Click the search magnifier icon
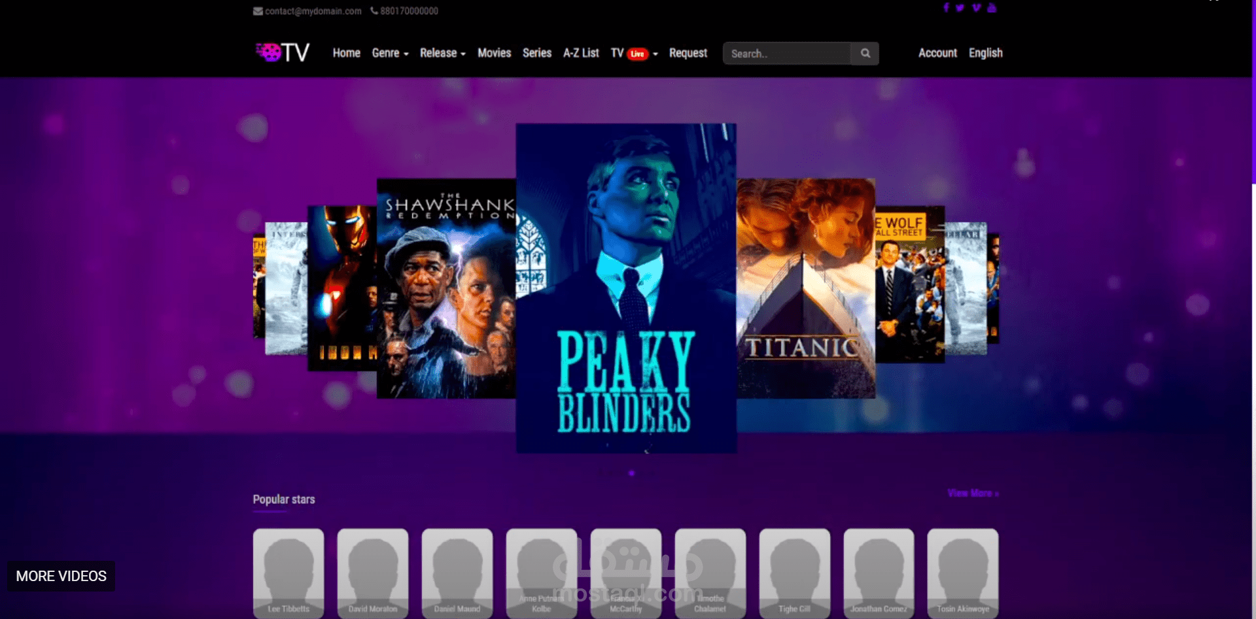 865,53
